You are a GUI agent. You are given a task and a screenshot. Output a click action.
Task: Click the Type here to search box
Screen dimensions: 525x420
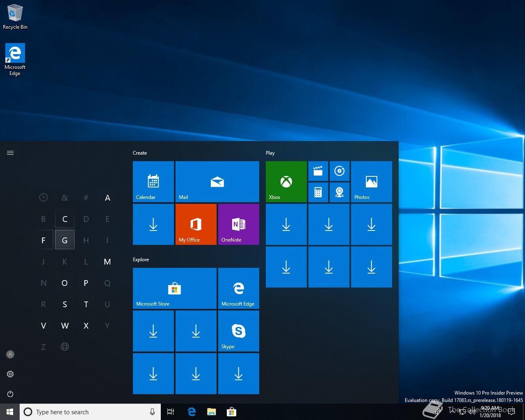90,412
